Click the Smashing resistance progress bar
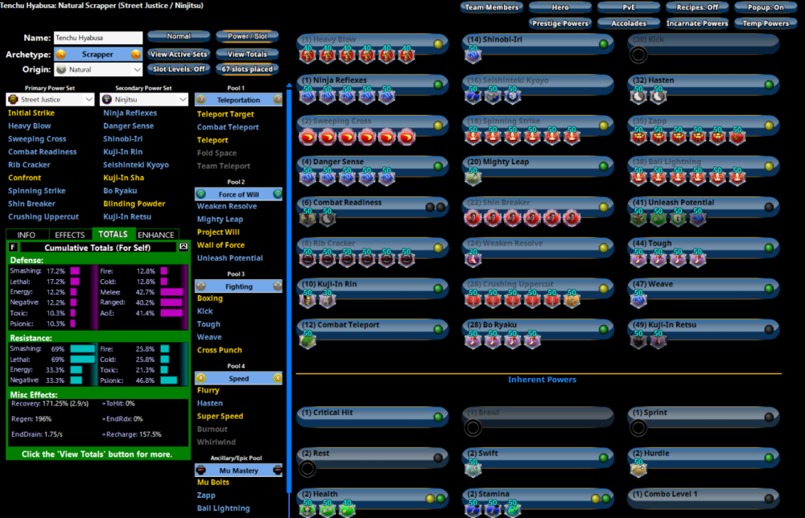 pyautogui.click(x=80, y=349)
